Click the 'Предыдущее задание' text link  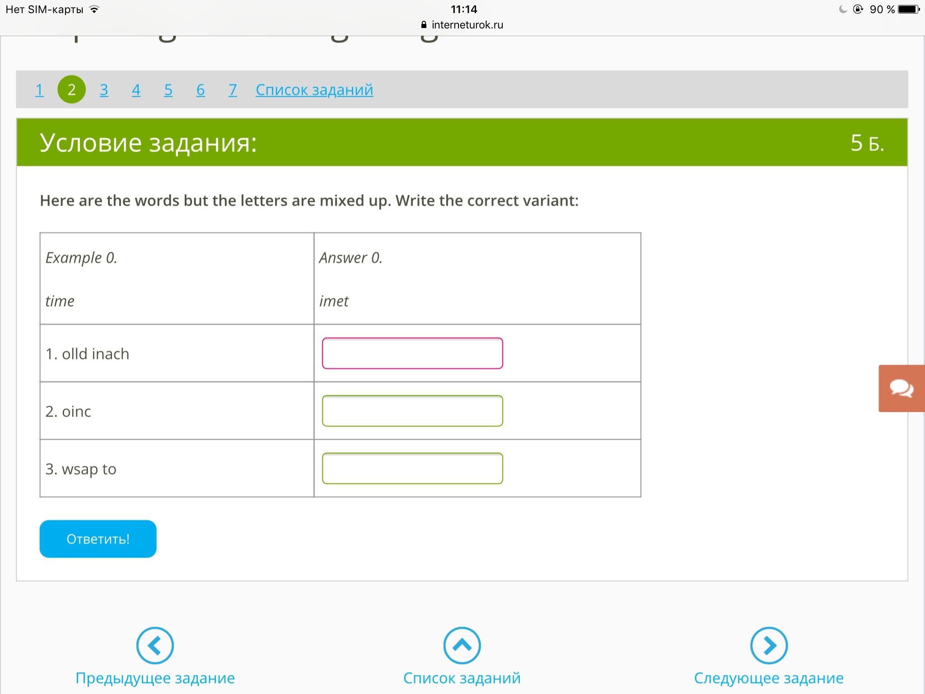click(x=155, y=678)
